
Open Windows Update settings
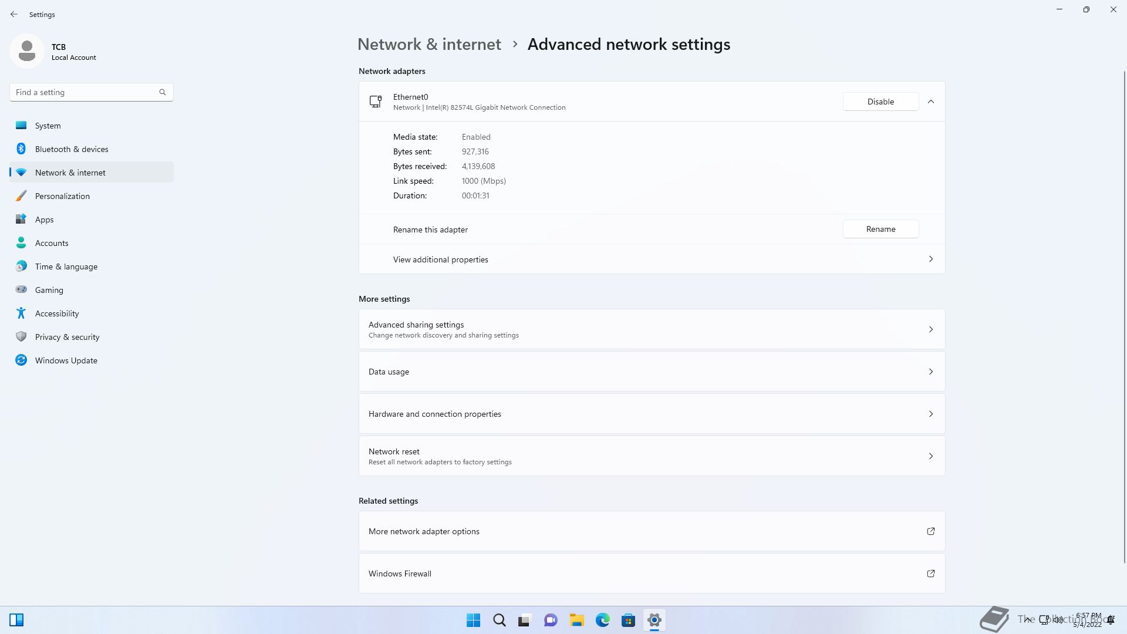coord(66,360)
